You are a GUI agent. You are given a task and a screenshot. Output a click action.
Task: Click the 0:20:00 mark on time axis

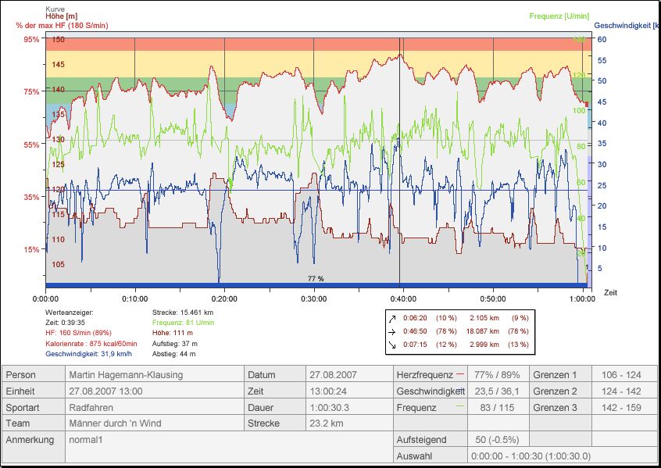click(x=225, y=298)
